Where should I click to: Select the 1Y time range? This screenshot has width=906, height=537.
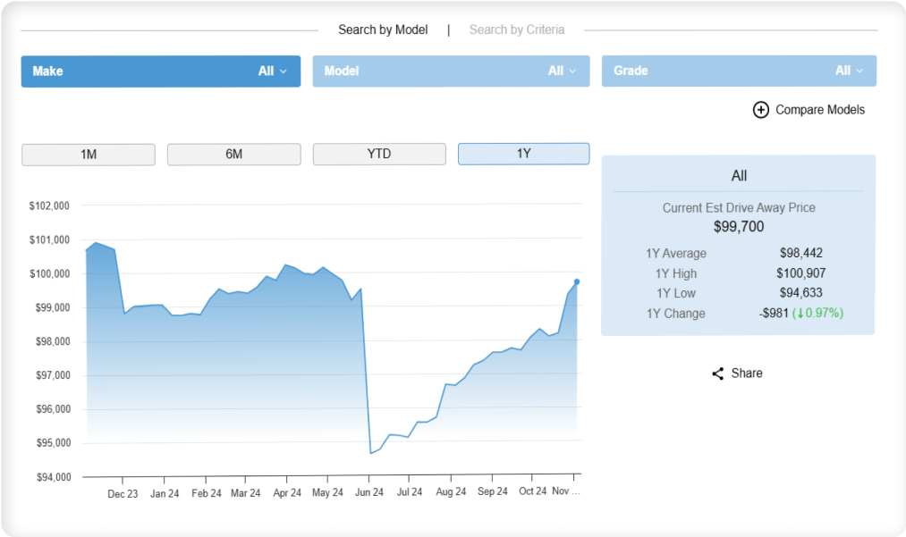(523, 154)
